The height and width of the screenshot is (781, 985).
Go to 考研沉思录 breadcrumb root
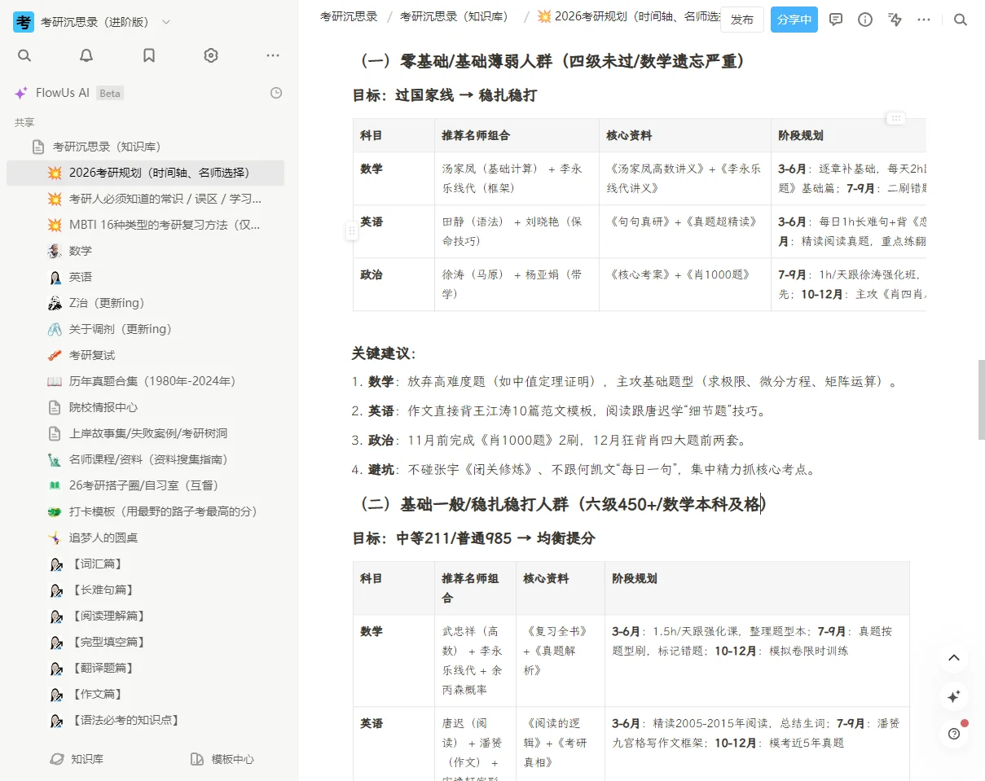[x=349, y=16]
